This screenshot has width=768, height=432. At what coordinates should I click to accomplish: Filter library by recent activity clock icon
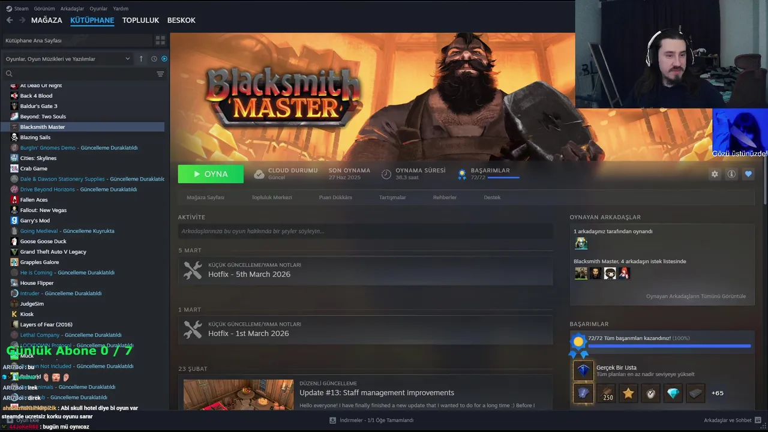point(154,59)
